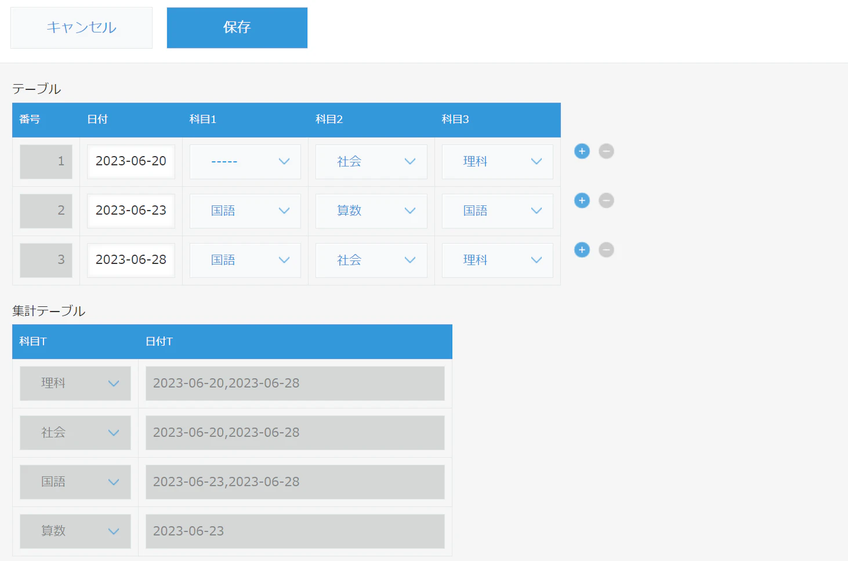Click 日付T field showing 2023-06-23,2023-06-28
This screenshot has width=848, height=561.
pyautogui.click(x=295, y=482)
